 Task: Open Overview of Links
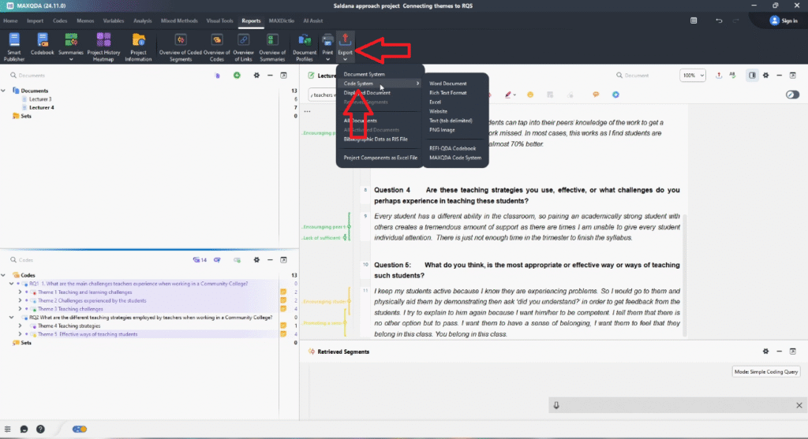coord(243,41)
